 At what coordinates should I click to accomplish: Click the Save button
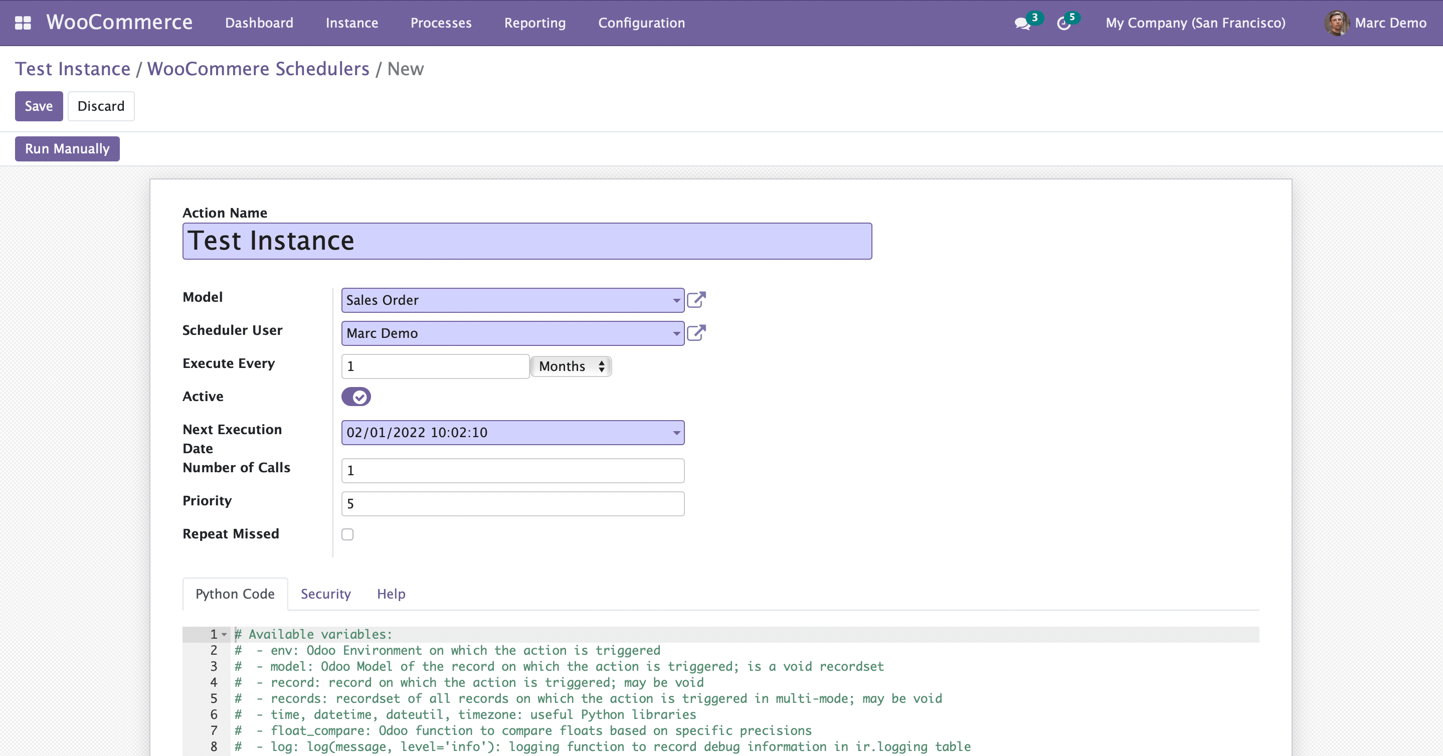click(x=39, y=106)
